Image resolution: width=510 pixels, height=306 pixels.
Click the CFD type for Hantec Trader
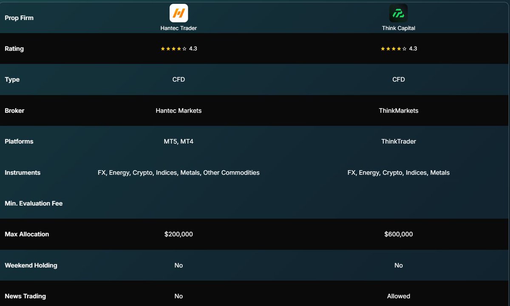tap(178, 80)
